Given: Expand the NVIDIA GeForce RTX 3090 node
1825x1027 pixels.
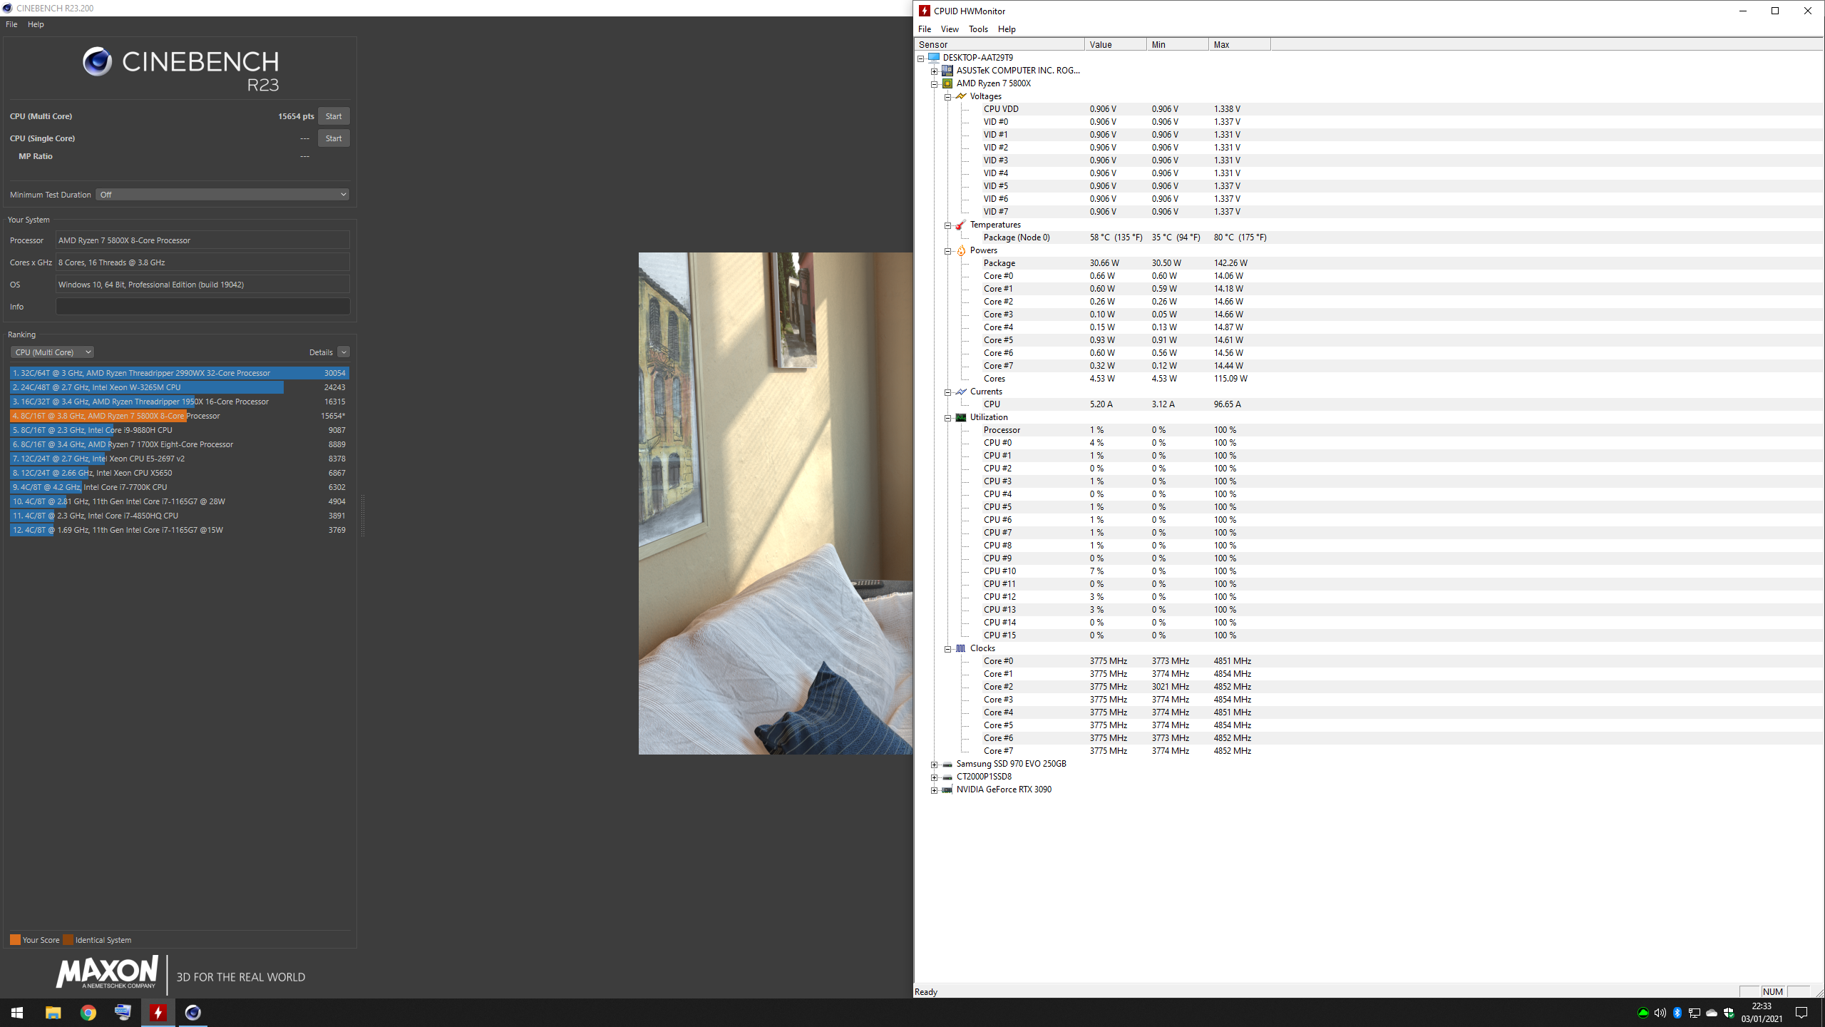Looking at the screenshot, I should point(935,790).
